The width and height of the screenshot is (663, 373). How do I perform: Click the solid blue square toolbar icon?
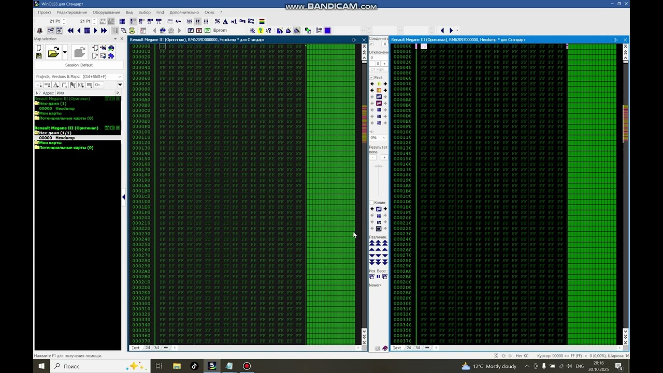coord(327,31)
